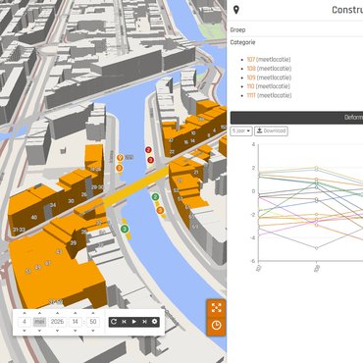This screenshot has height=363, width=363.
Task: Select orange building labeled 51
Action: click(x=28, y=272)
